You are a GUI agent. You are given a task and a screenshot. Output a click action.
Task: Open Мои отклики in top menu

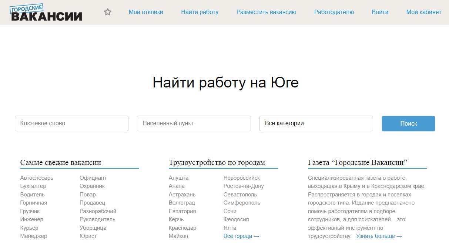pyautogui.click(x=146, y=12)
